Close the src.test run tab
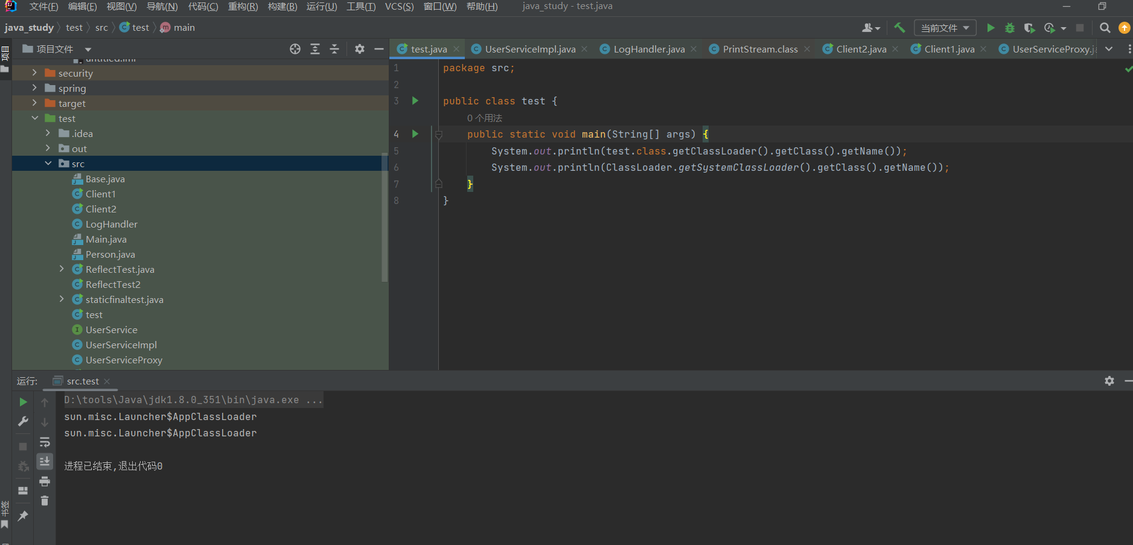 107,381
